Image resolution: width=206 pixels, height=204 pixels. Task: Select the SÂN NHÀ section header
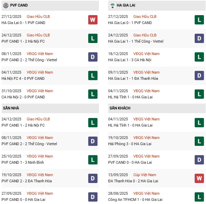(x=11, y=108)
